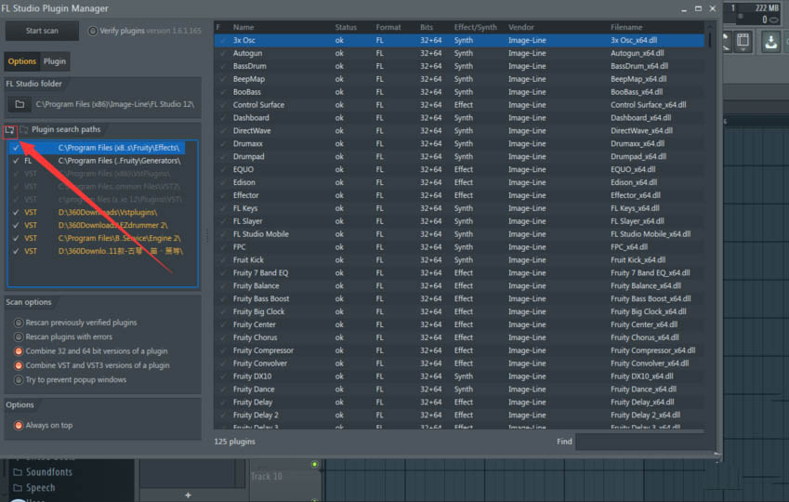Select the Fruity Compressor plugin row
Viewport: 789px width, 502px height.
pyautogui.click(x=263, y=350)
